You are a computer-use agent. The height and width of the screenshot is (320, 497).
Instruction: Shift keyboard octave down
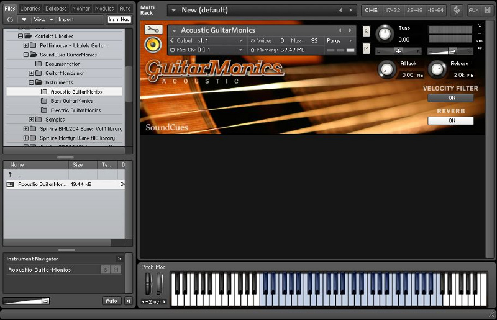tap(143, 302)
